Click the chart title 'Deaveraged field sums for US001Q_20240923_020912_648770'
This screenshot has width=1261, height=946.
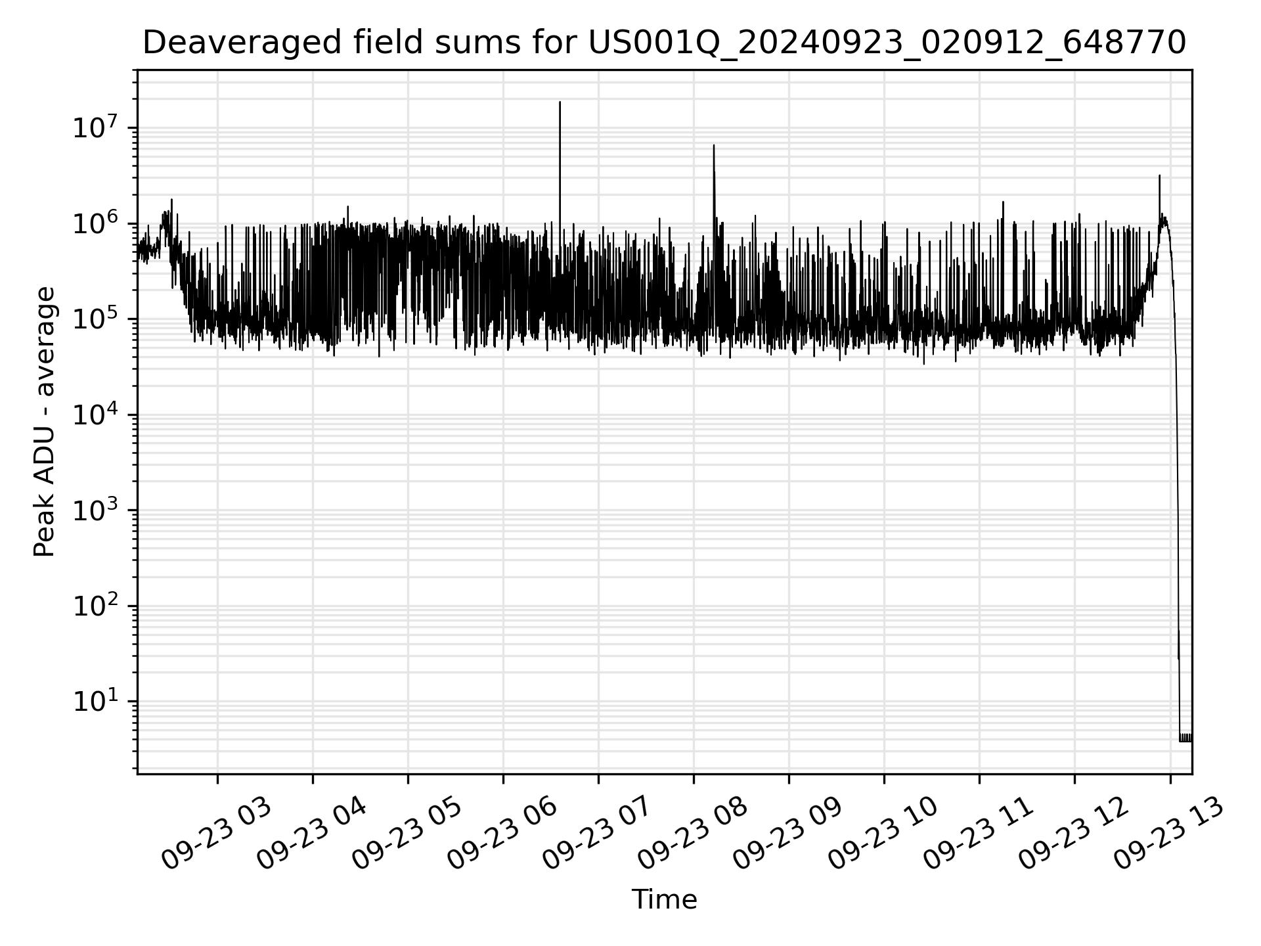[x=664, y=43]
